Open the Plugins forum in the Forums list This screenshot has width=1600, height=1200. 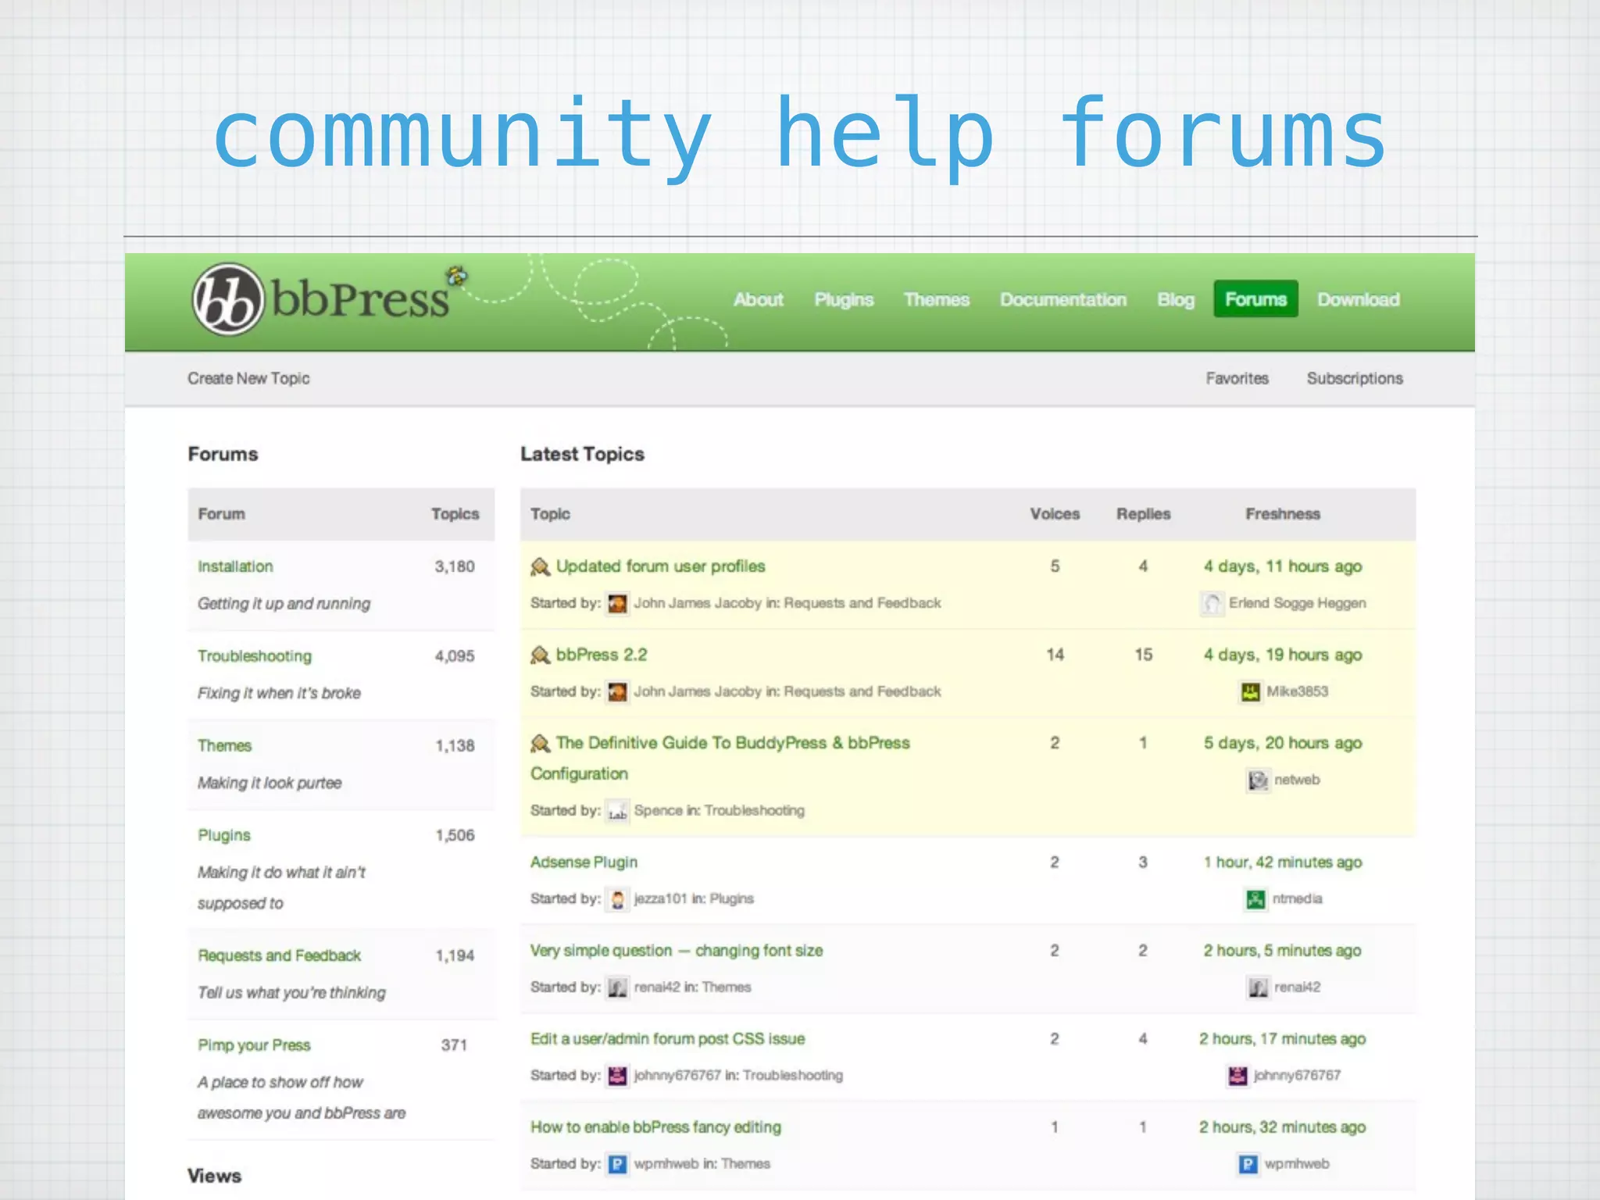pyautogui.click(x=224, y=835)
